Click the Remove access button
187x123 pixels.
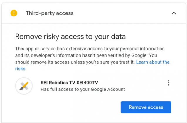click(146, 107)
